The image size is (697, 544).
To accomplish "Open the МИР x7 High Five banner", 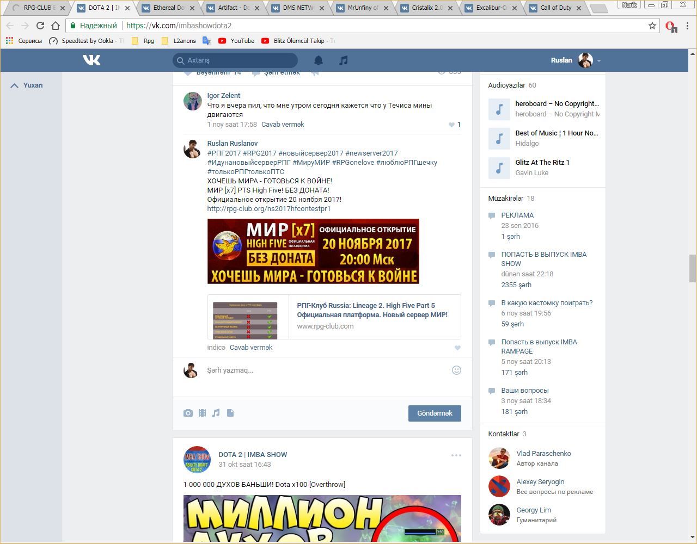I will pyautogui.click(x=313, y=251).
